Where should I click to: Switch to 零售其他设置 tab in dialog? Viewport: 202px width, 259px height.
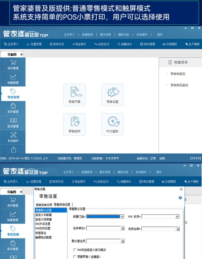click(62, 205)
